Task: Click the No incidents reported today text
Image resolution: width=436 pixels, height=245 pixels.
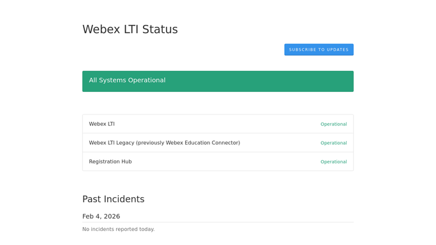Action: point(119,229)
